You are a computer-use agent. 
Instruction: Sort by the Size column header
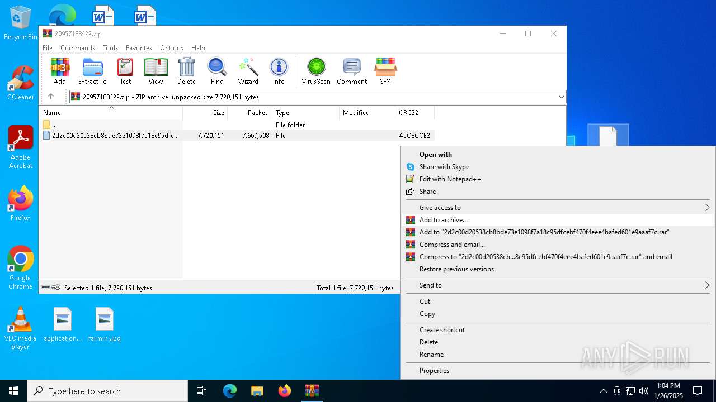(x=205, y=113)
